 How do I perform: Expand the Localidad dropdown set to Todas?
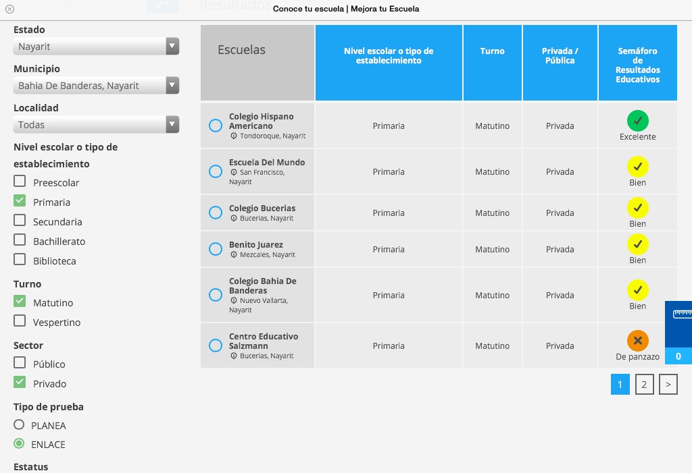point(96,125)
